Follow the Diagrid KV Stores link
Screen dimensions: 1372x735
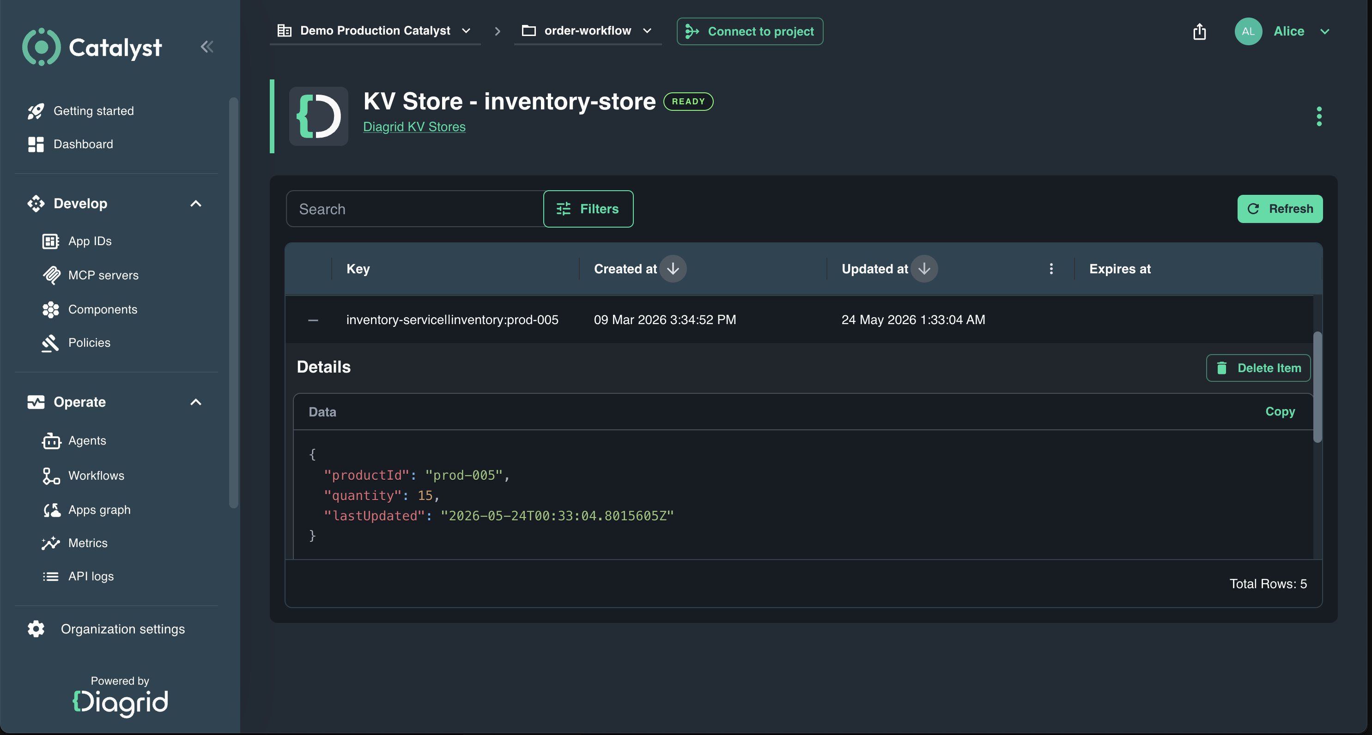(x=414, y=127)
